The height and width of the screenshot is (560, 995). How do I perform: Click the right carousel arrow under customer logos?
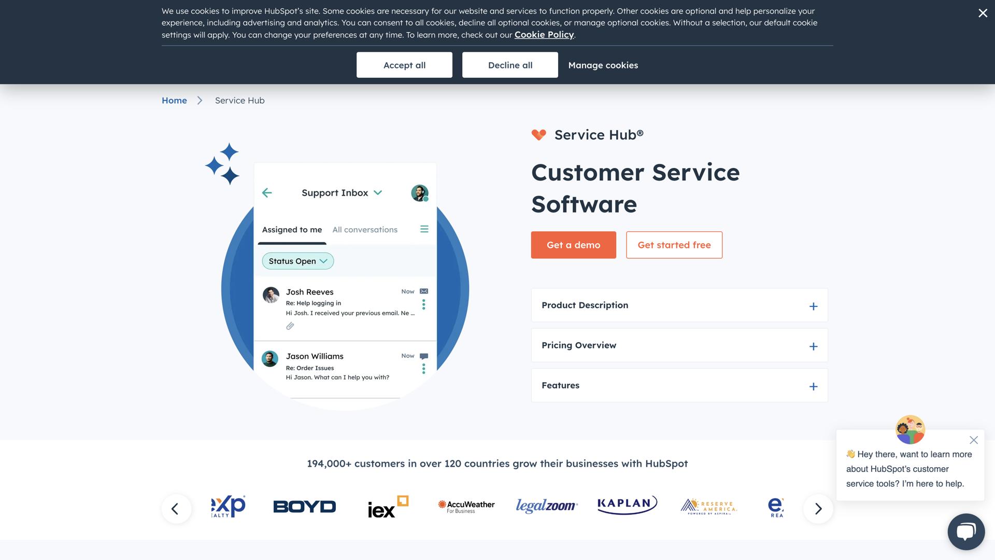[x=818, y=509]
